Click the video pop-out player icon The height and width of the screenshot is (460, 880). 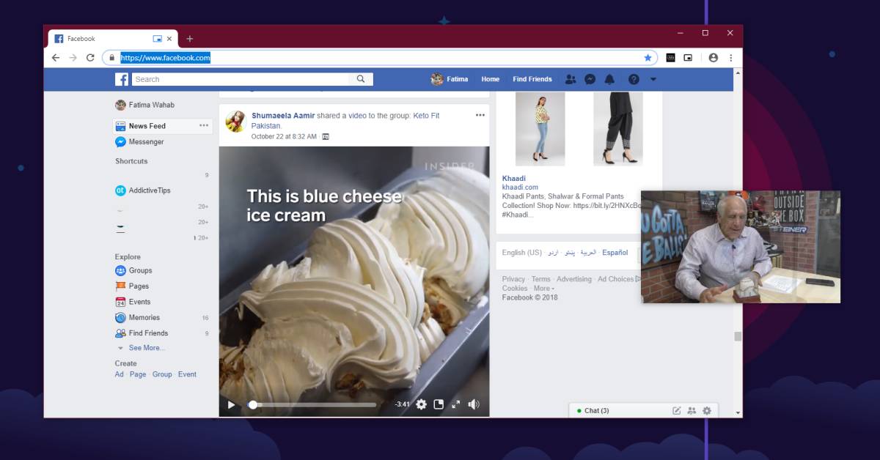pos(439,404)
